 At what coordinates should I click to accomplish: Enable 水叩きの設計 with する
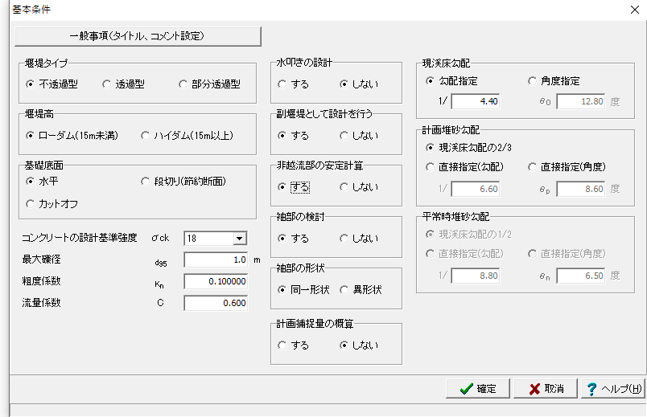pos(282,84)
